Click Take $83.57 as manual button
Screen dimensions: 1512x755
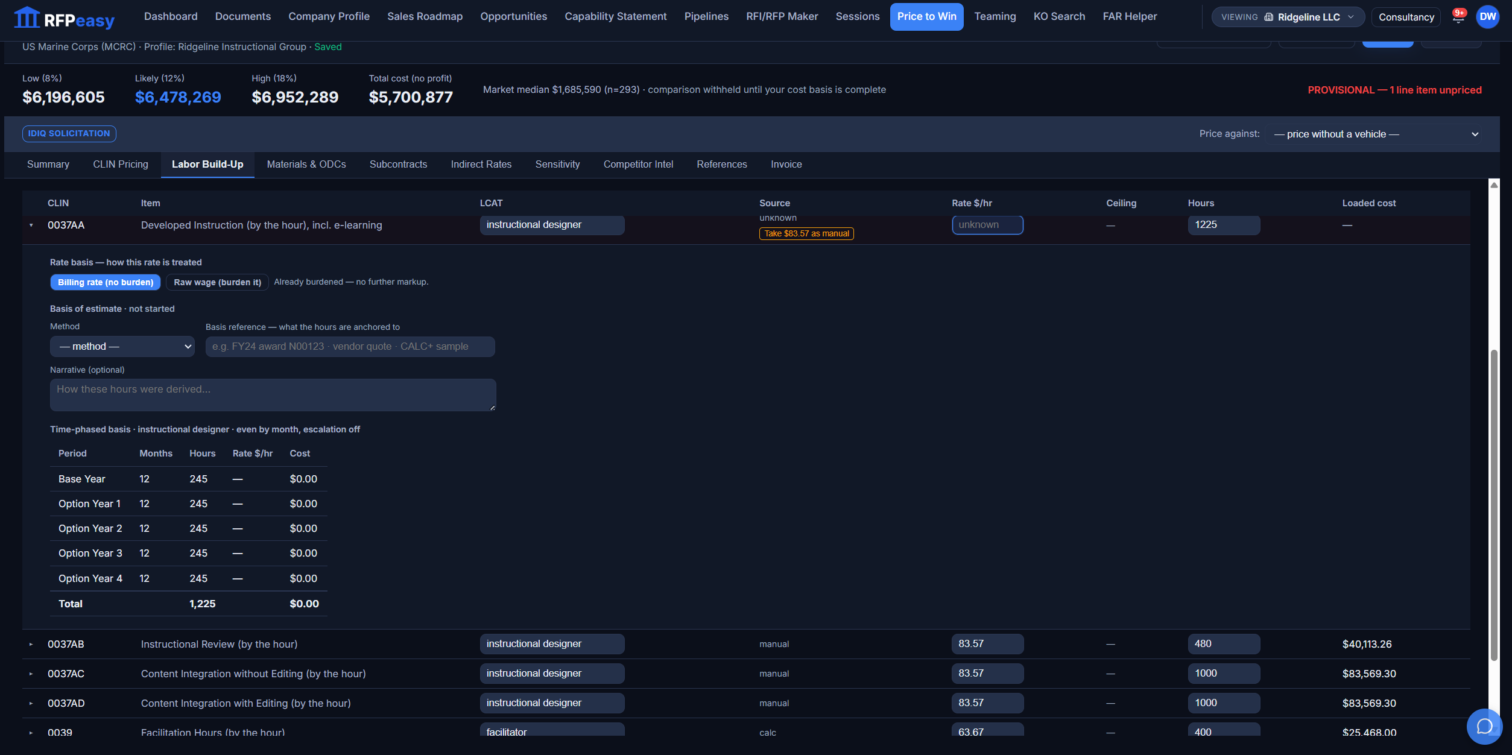click(806, 233)
